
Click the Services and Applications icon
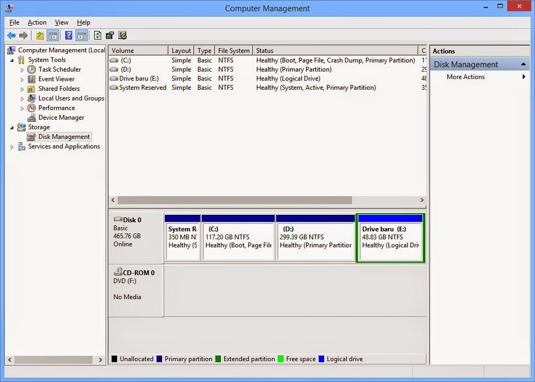tap(21, 146)
